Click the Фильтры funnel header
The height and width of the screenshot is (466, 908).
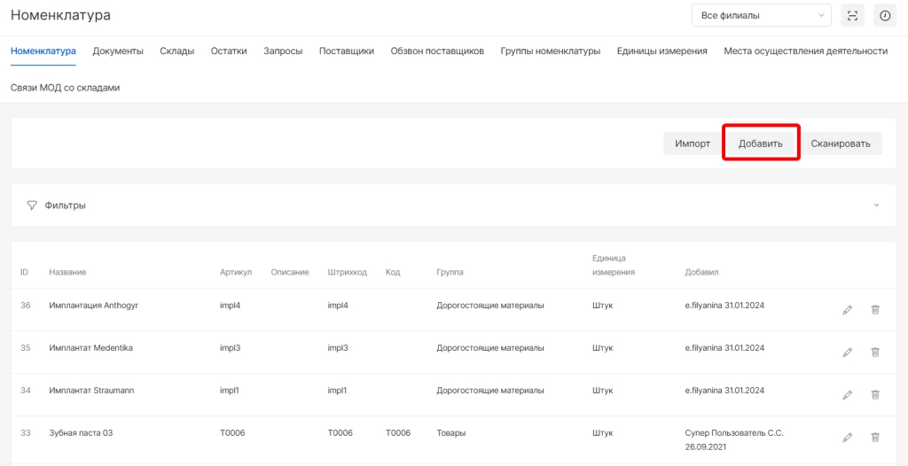(x=57, y=206)
